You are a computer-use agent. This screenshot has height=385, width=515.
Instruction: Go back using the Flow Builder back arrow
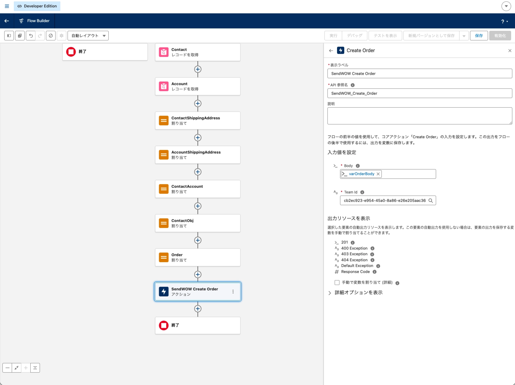tap(7, 21)
